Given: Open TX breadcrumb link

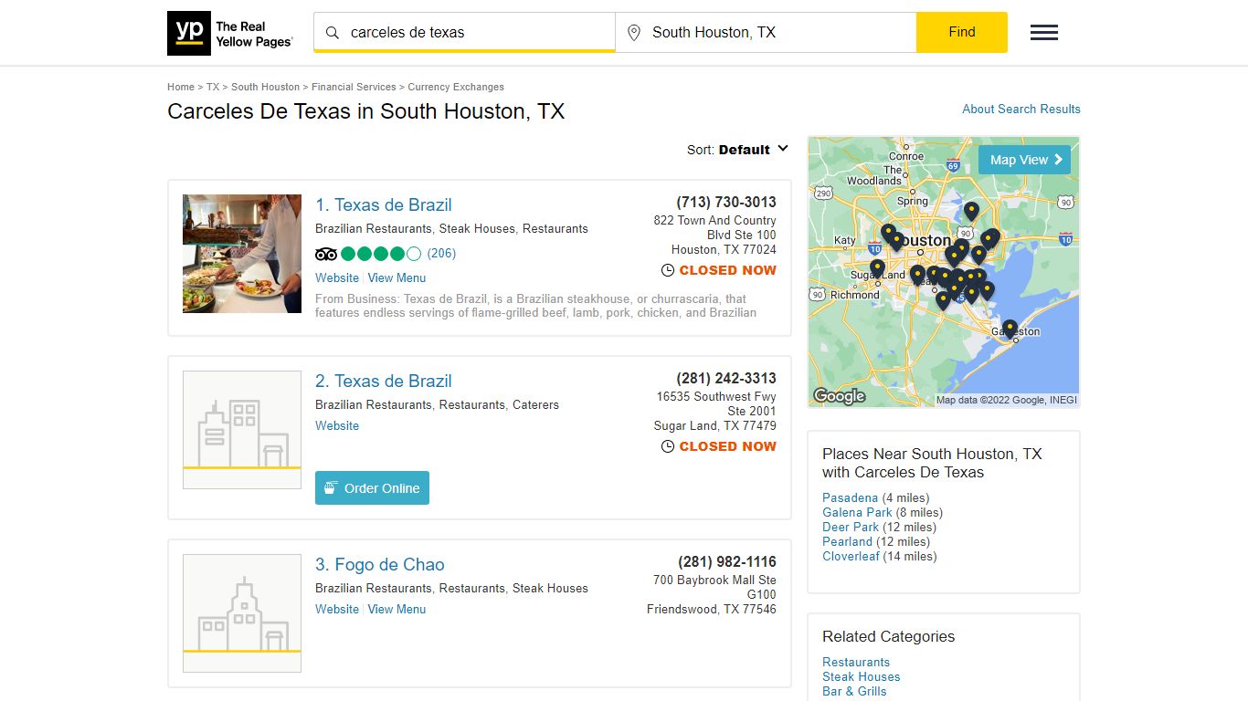Looking at the screenshot, I should click(213, 87).
